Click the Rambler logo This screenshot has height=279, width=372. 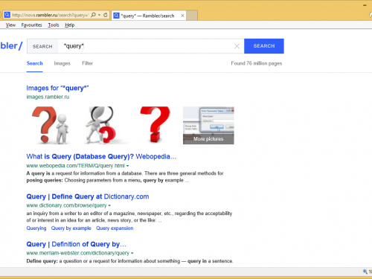click(x=11, y=46)
